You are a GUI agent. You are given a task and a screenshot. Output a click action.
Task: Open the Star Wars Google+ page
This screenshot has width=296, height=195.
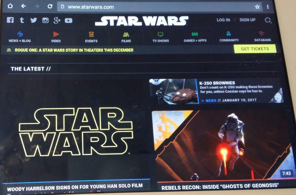click(57, 20)
